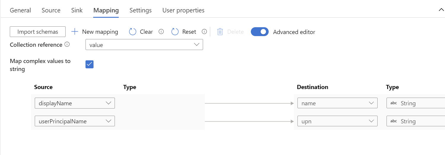
Task: Switch to the Source tab
Action: tap(51, 10)
